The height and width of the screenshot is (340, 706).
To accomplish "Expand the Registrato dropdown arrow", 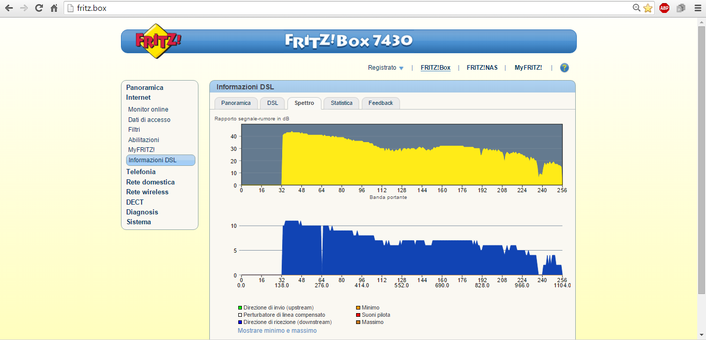I will click(401, 68).
